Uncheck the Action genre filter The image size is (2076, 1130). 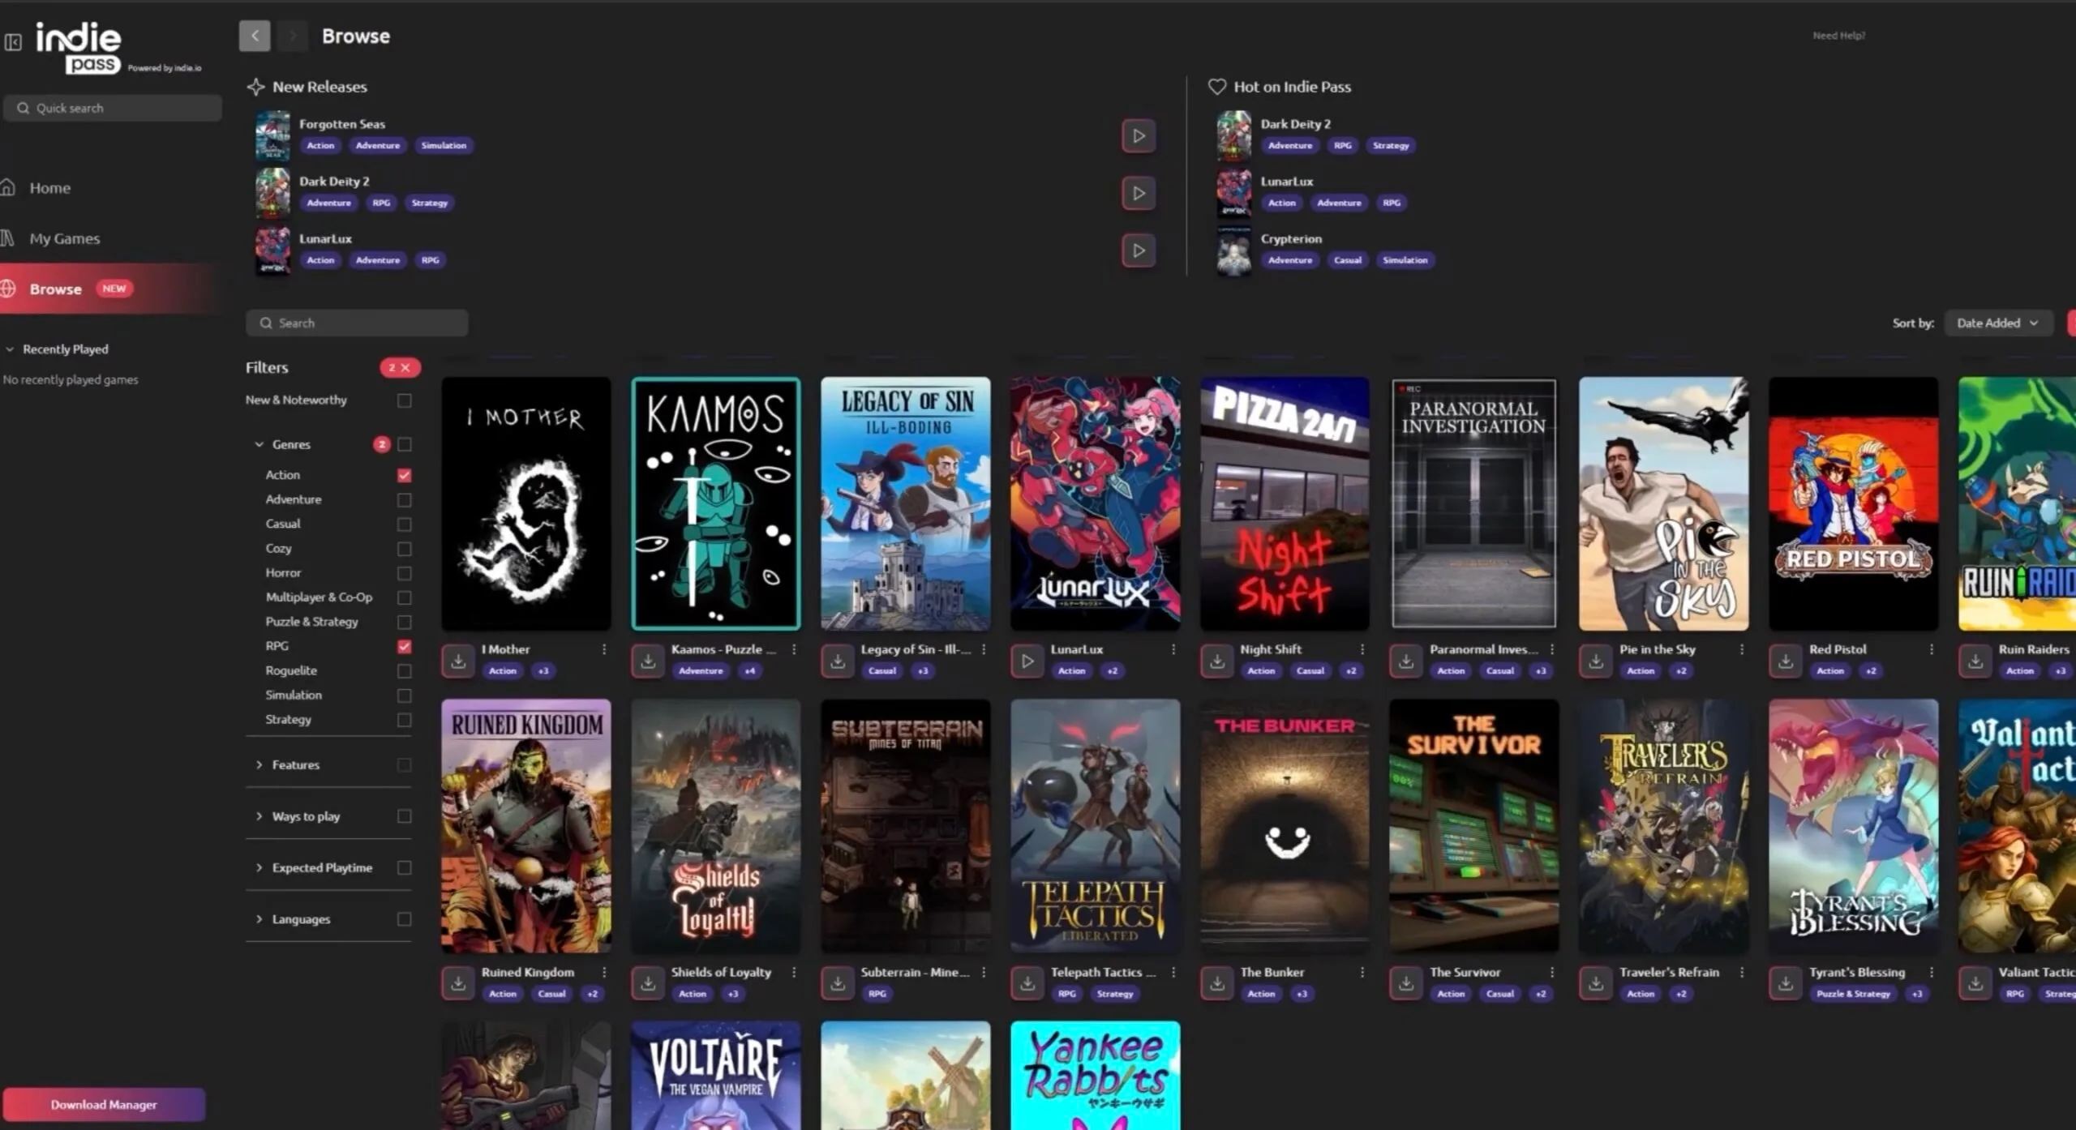coord(404,475)
